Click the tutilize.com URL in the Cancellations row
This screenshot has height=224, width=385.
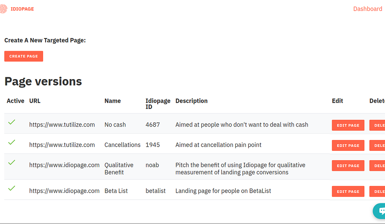pyautogui.click(x=62, y=145)
